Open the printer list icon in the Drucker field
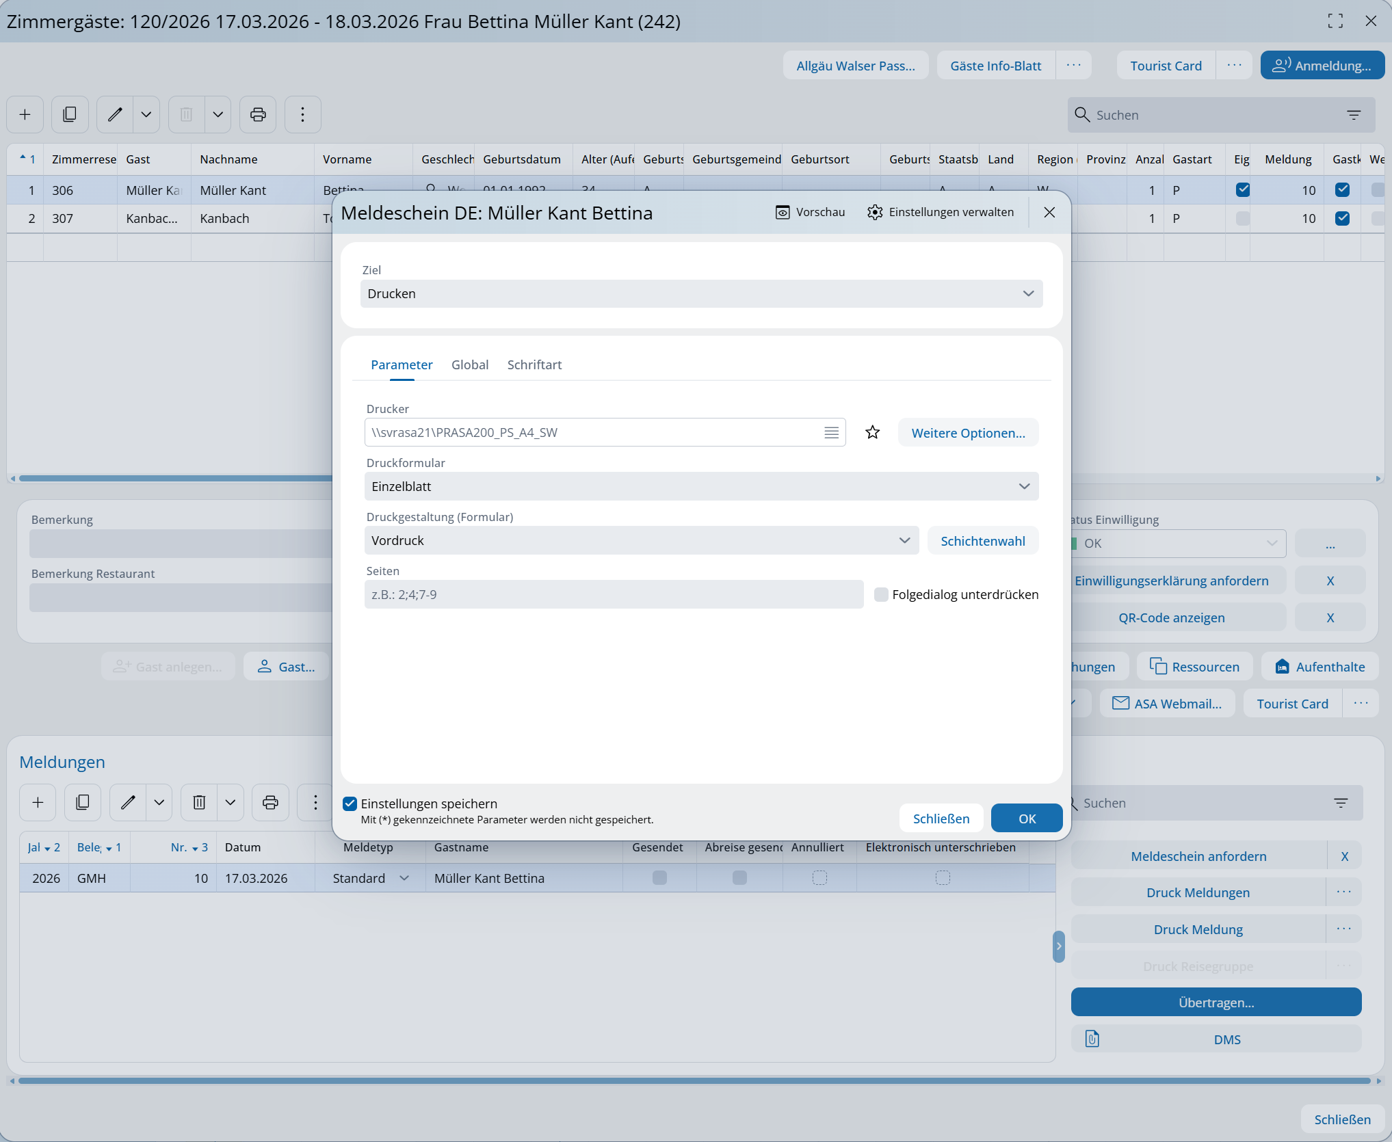1392x1142 pixels. click(831, 432)
